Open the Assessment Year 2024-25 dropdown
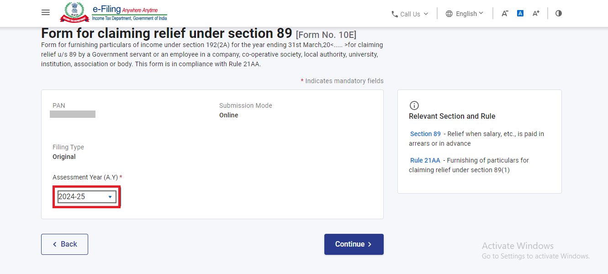 pyautogui.click(x=87, y=197)
